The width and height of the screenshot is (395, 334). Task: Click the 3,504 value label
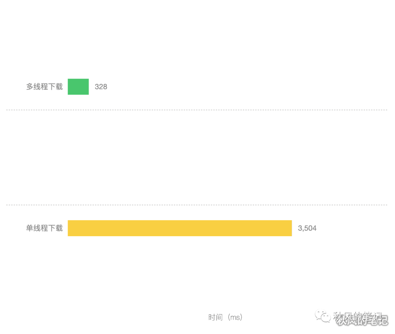tap(307, 229)
